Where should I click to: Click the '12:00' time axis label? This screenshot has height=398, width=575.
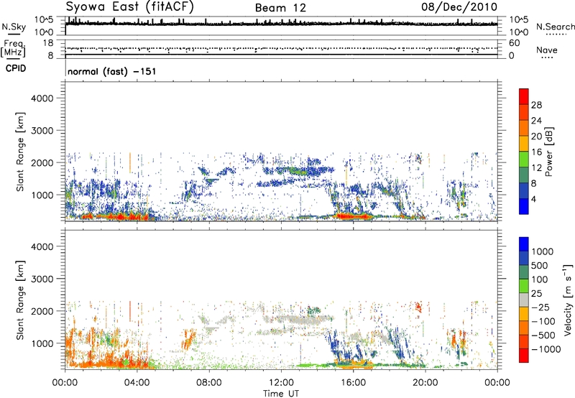pos(281,383)
